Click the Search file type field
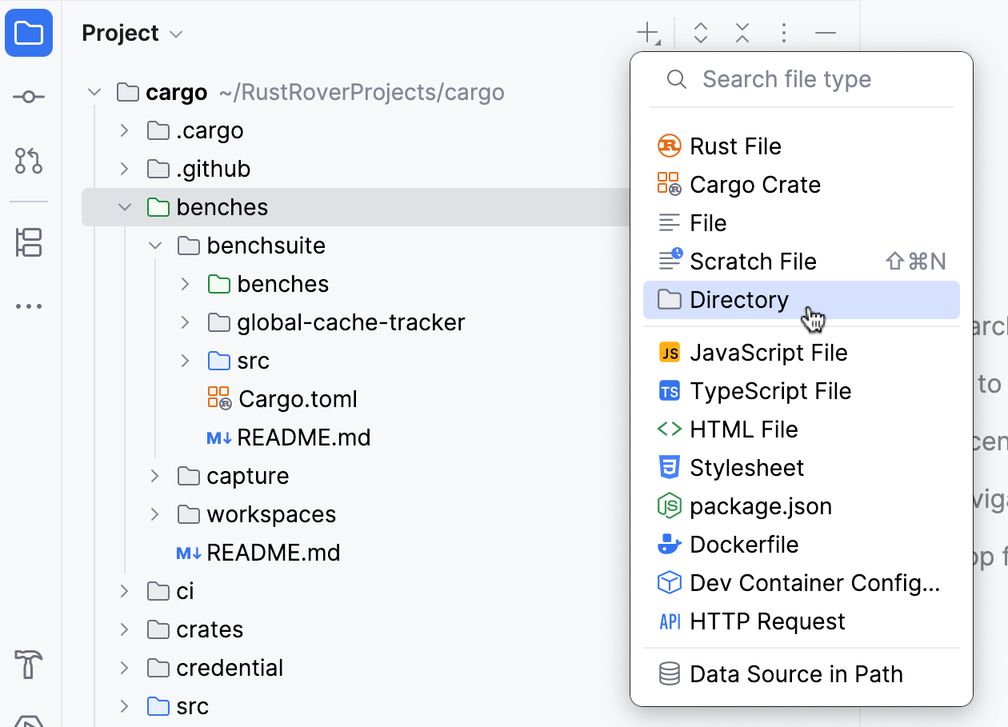 click(x=786, y=79)
